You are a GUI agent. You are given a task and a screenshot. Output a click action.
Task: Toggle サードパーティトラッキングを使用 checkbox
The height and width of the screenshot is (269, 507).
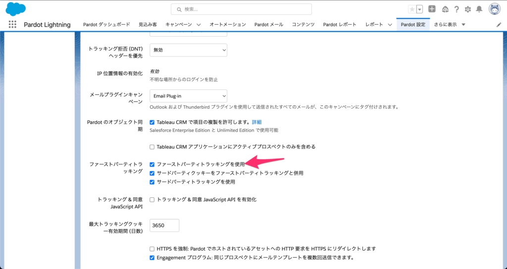pyautogui.click(x=152, y=182)
